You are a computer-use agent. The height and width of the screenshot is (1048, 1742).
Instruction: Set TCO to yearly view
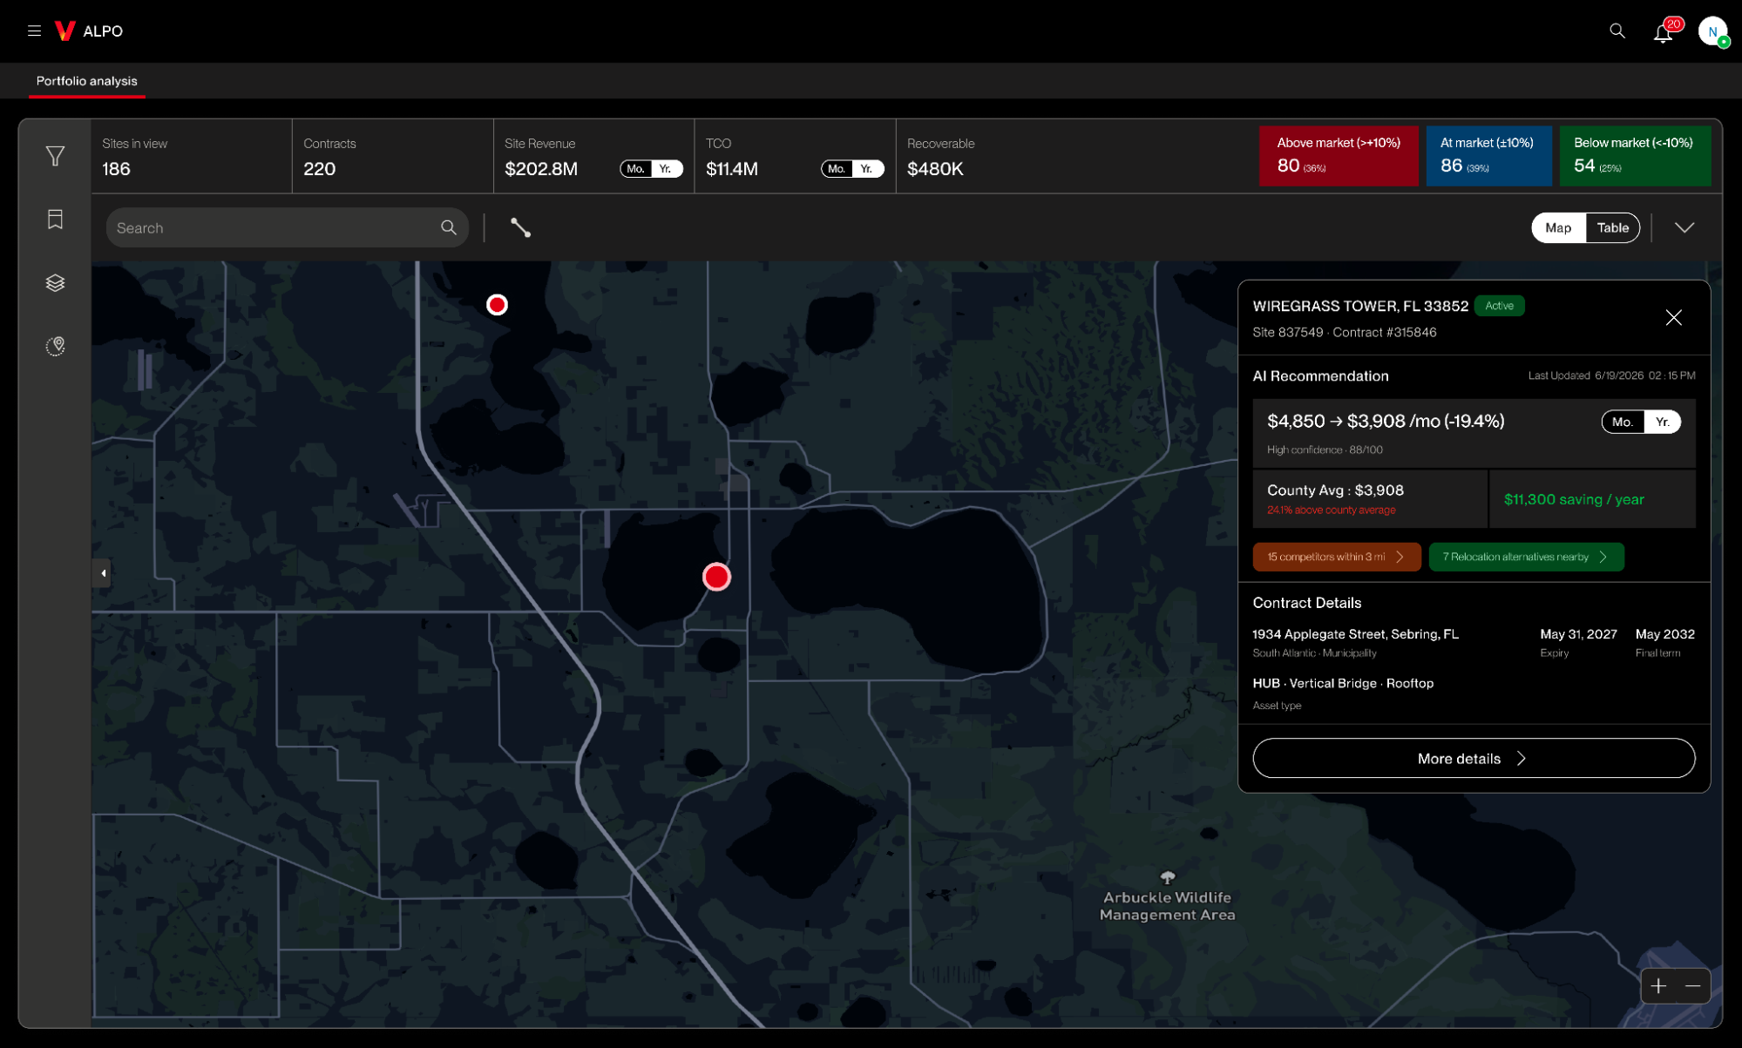point(867,169)
